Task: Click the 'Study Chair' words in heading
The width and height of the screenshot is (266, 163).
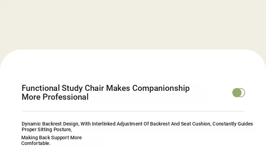Action: (83, 88)
